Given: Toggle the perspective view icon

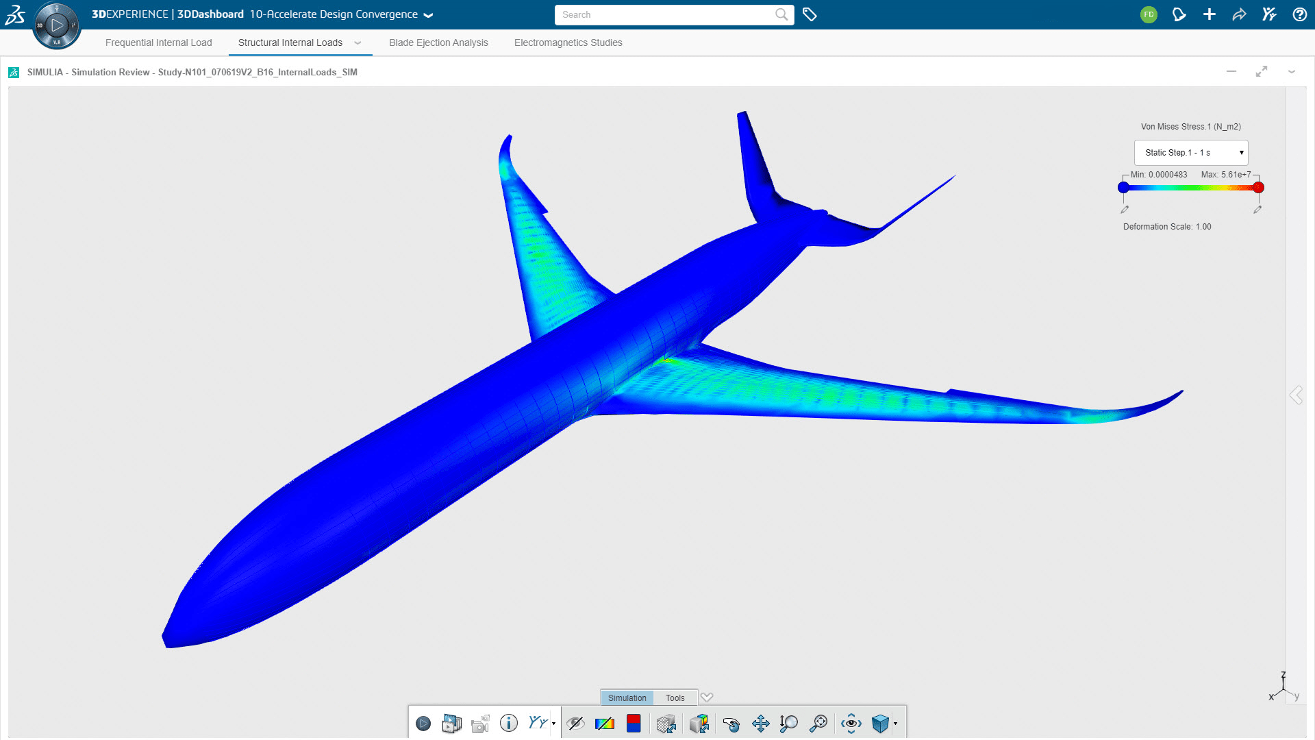Looking at the screenshot, I should (849, 723).
